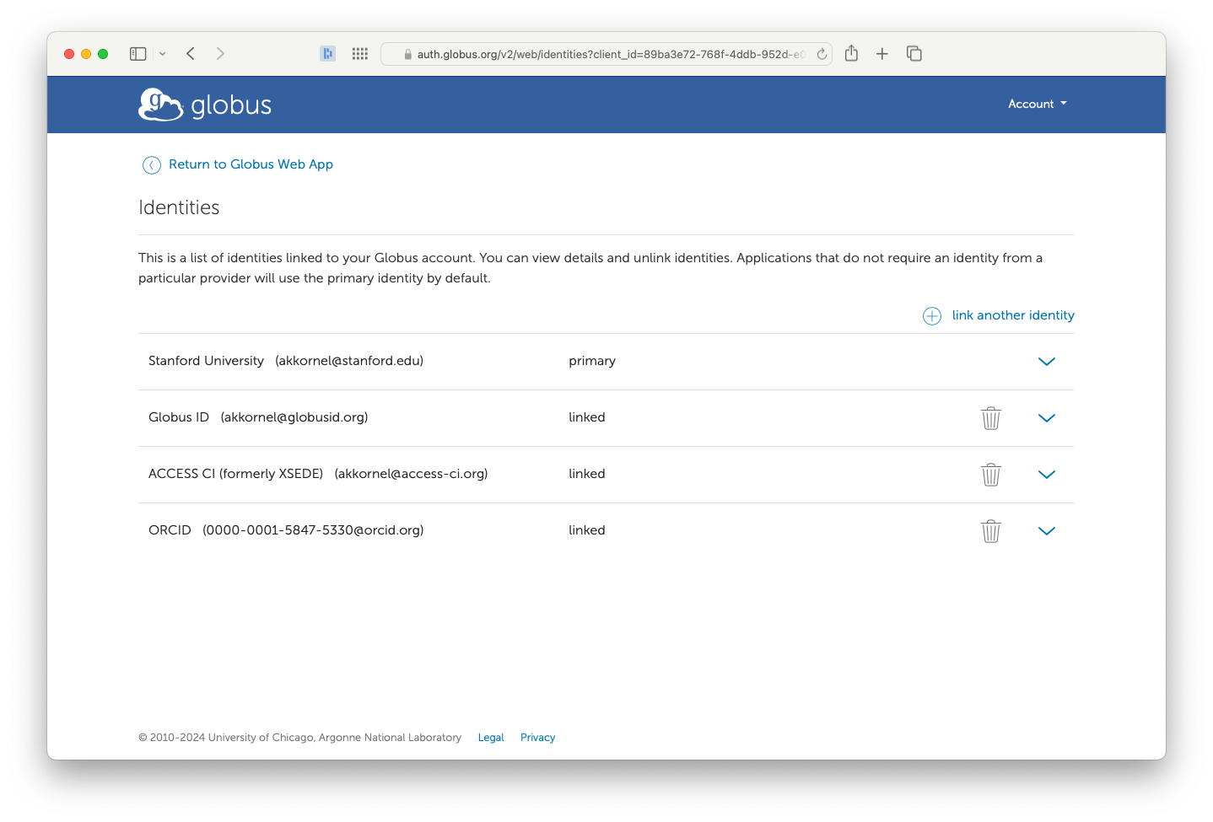
Task: Click the plus circle icon for linking identity
Action: pyautogui.click(x=932, y=316)
